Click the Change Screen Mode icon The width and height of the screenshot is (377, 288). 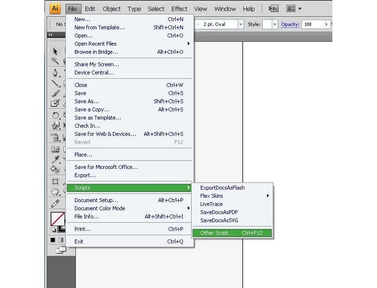click(x=61, y=250)
